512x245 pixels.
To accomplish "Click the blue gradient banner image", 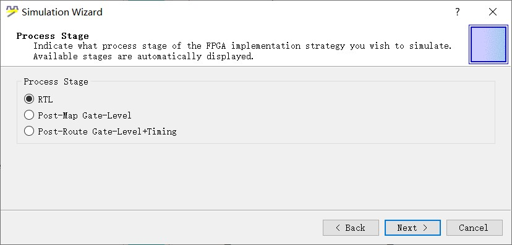I will coord(489,44).
